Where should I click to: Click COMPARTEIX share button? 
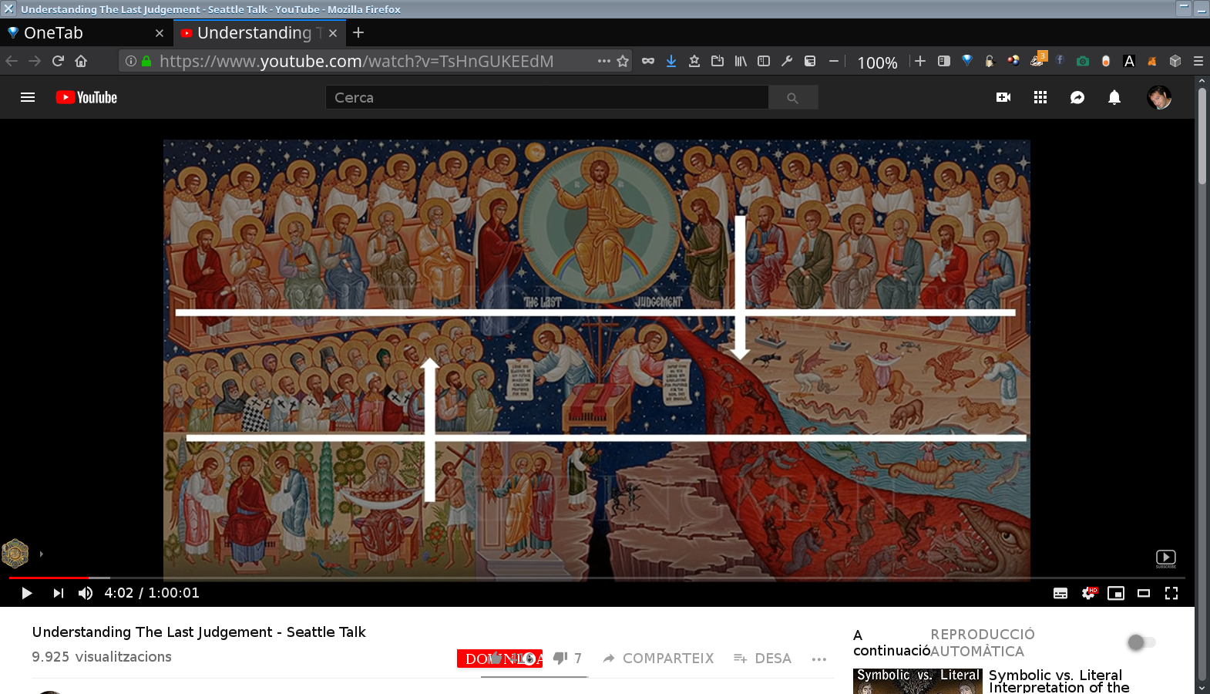pyautogui.click(x=658, y=658)
